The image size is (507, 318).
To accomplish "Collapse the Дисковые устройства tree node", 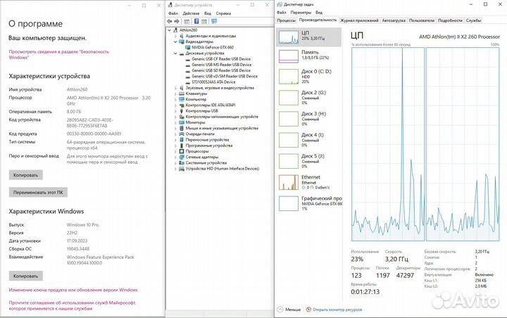I will (x=175, y=53).
